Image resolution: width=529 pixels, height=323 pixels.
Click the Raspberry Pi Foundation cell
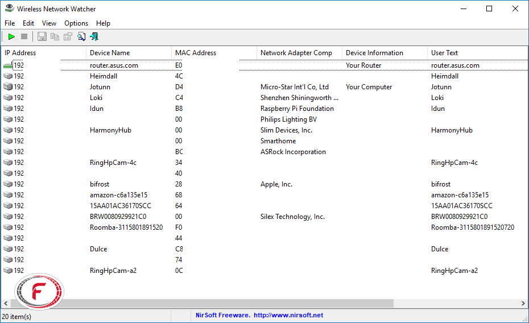(x=297, y=109)
